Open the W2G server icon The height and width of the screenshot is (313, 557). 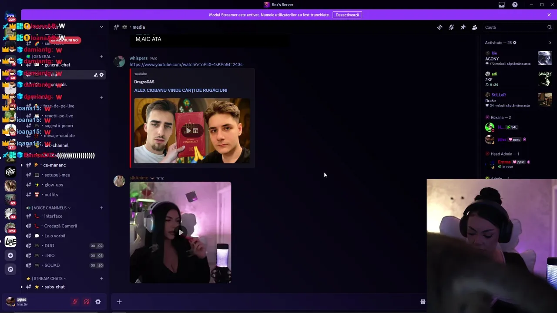[10, 172]
